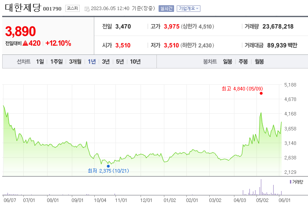Click the 하한가 2,430 text
The width and height of the screenshot is (308, 209).
coord(197,45)
